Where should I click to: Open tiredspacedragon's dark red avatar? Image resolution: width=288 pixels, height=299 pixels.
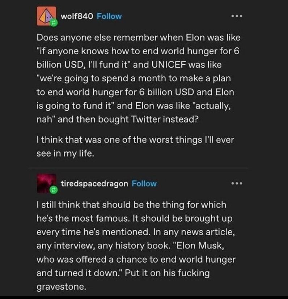pyautogui.click(x=46, y=183)
